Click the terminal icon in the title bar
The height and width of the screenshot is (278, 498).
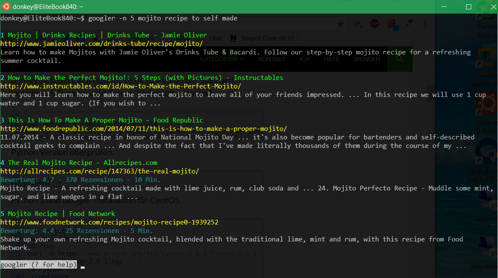pyautogui.click(x=5, y=6)
